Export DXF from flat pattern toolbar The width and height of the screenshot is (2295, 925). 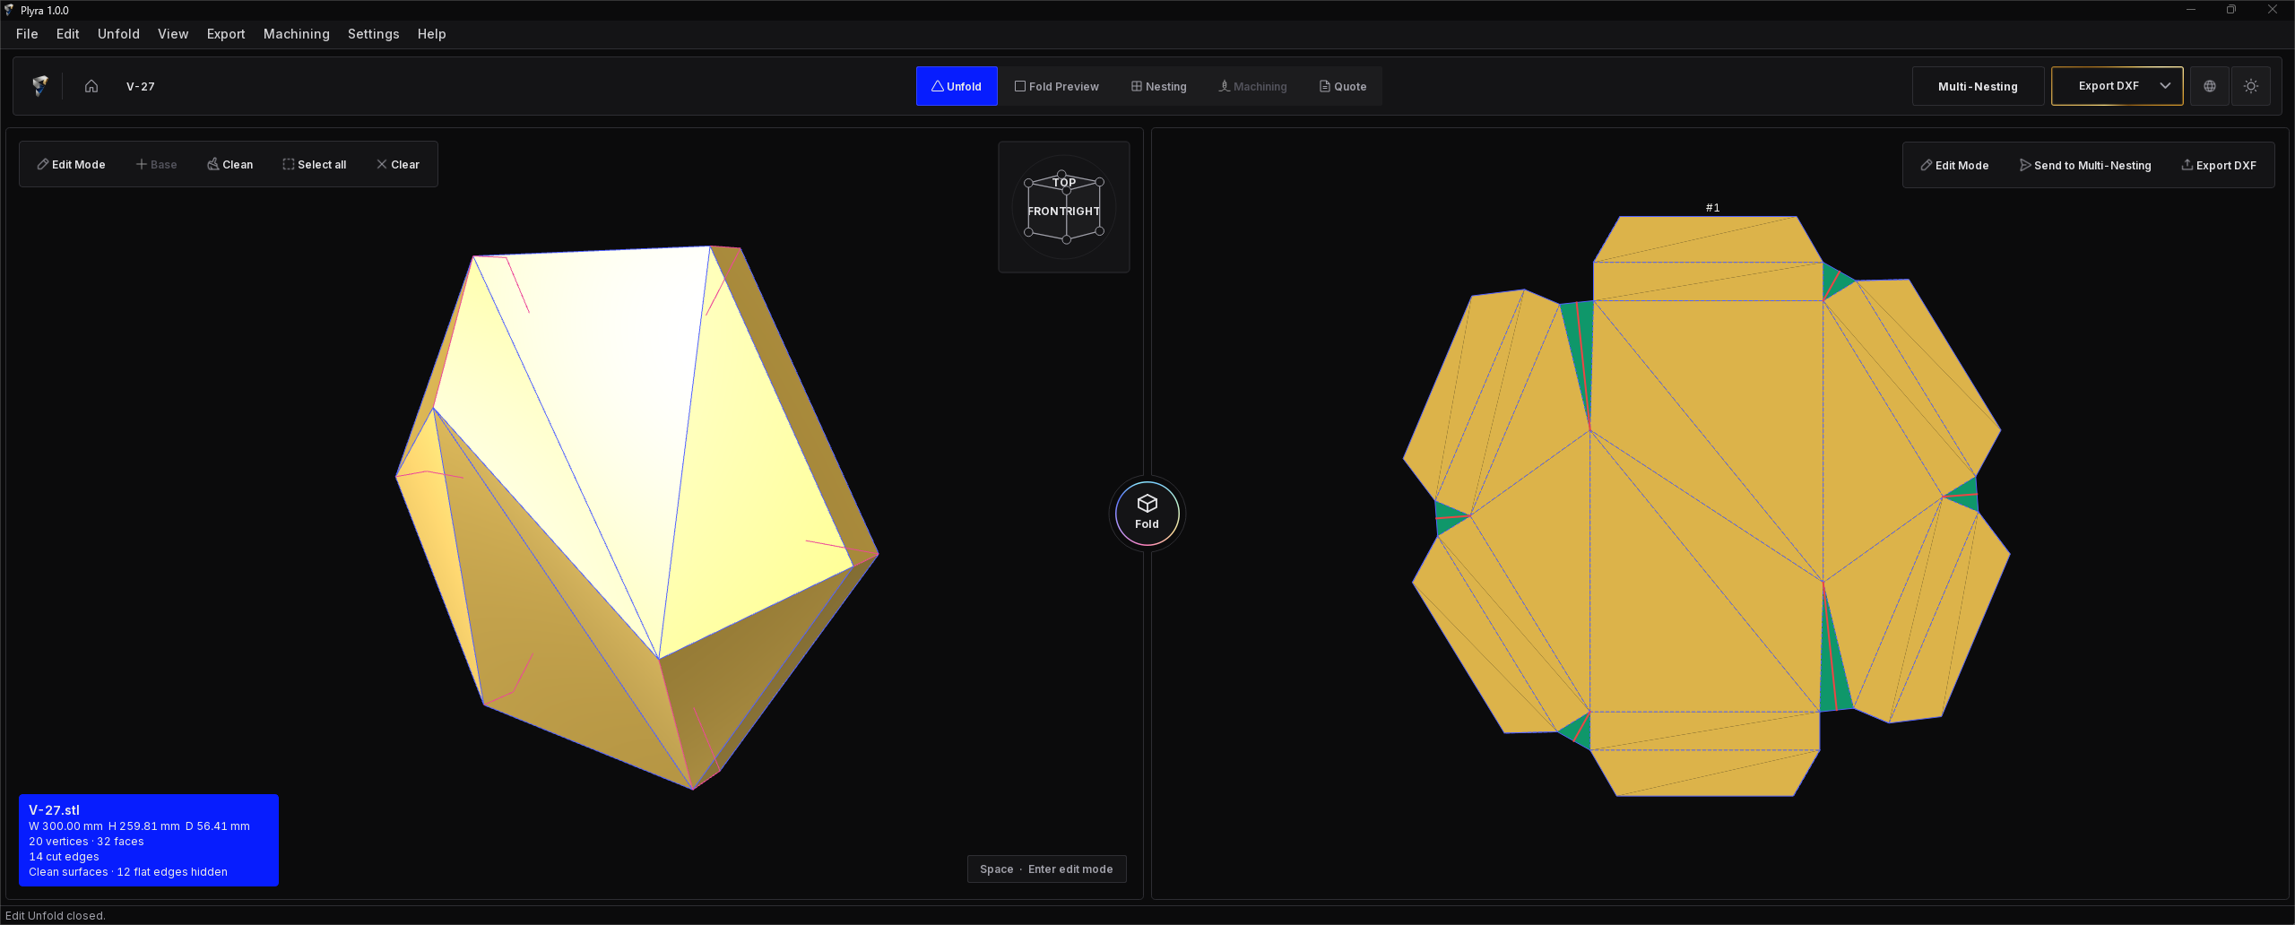pos(2218,165)
